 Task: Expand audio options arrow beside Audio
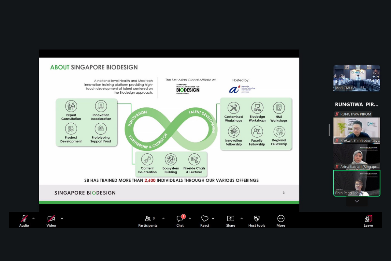click(x=33, y=218)
